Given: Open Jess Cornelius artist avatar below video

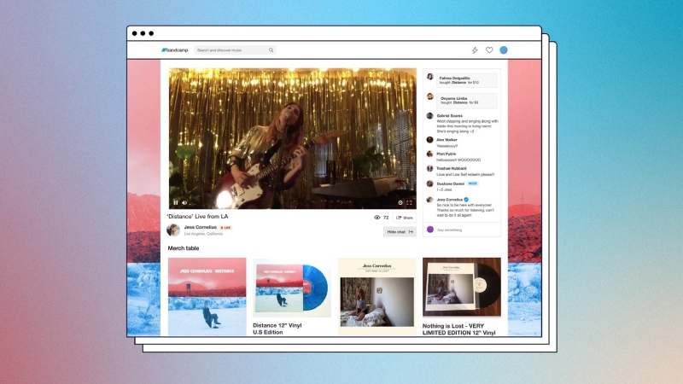Looking at the screenshot, I should click(173, 230).
